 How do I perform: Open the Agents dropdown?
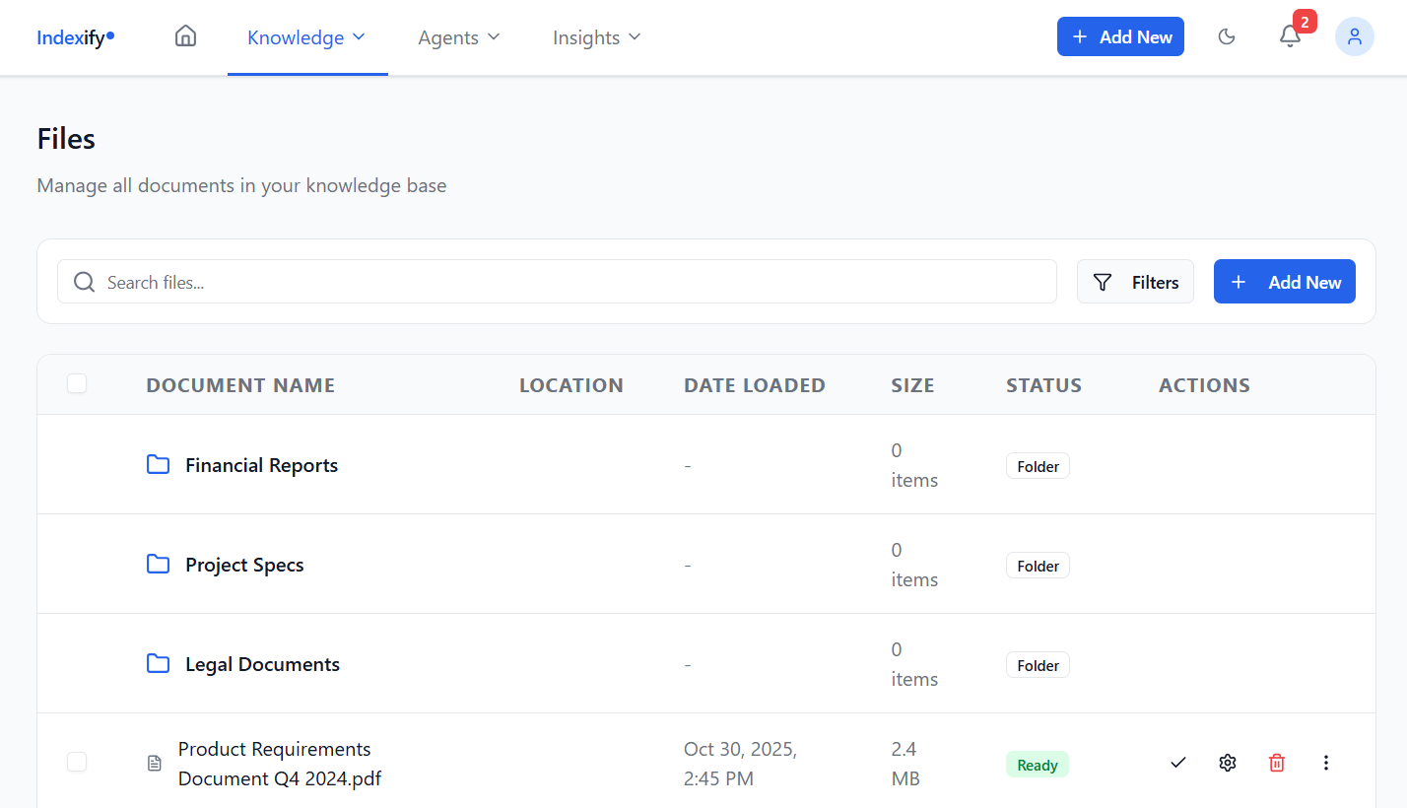point(458,36)
